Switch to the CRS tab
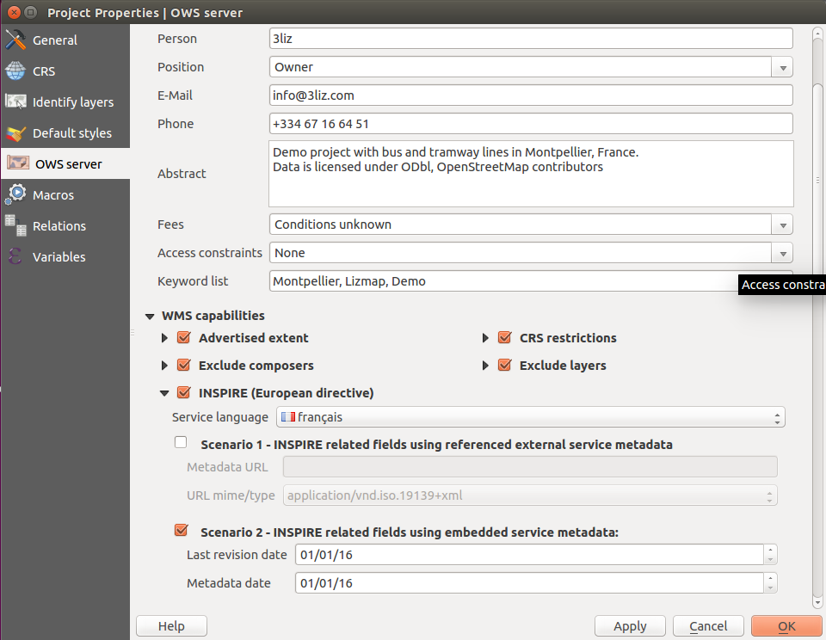This screenshot has height=640, width=826. coord(65,71)
